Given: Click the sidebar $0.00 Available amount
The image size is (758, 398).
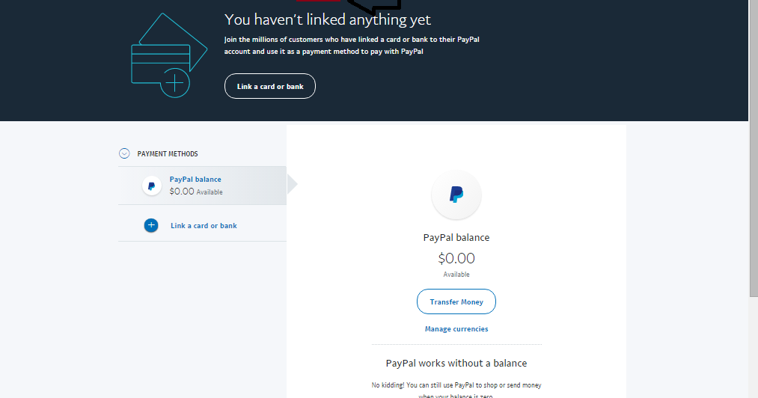Looking at the screenshot, I should point(195,192).
